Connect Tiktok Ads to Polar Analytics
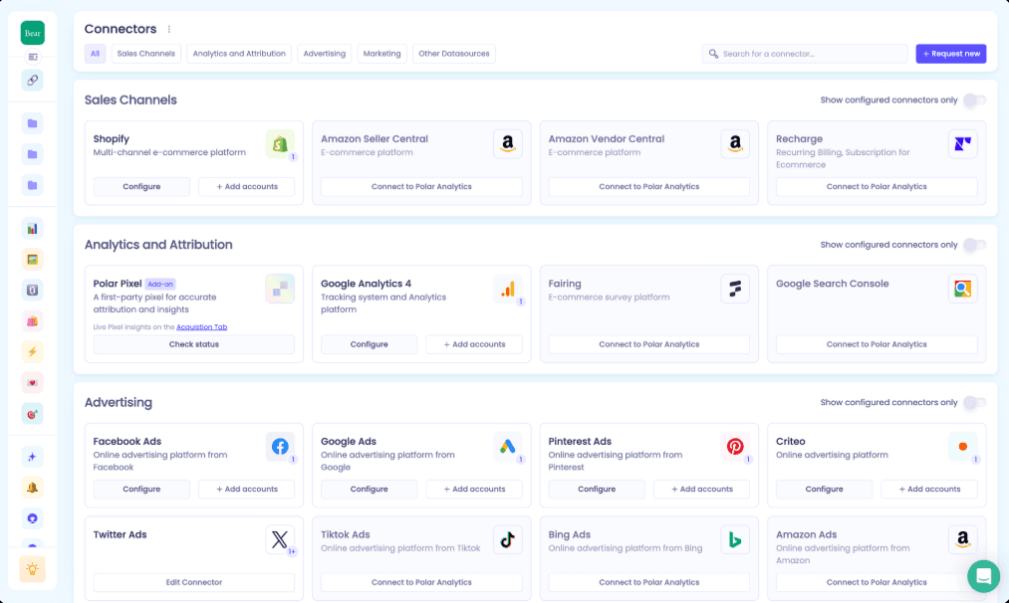 [421, 582]
